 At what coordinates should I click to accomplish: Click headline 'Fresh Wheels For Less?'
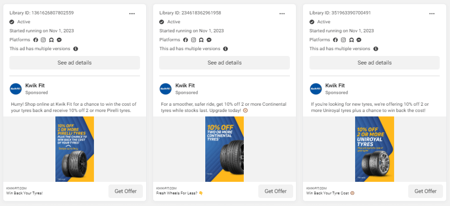[x=178, y=193]
